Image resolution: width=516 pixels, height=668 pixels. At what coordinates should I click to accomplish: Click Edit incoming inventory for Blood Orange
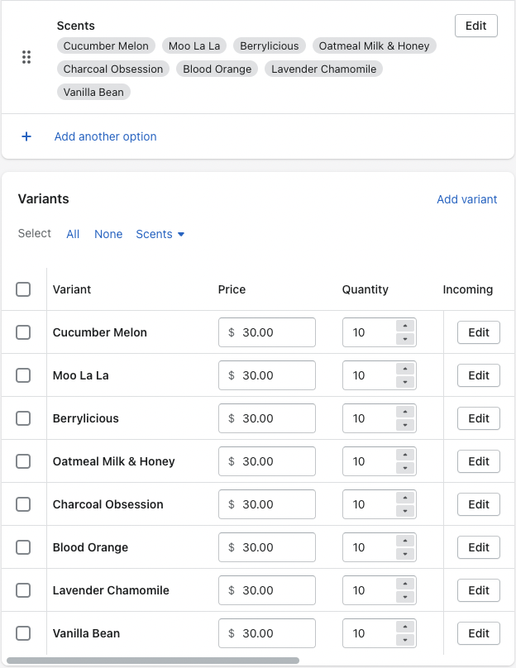point(478,547)
